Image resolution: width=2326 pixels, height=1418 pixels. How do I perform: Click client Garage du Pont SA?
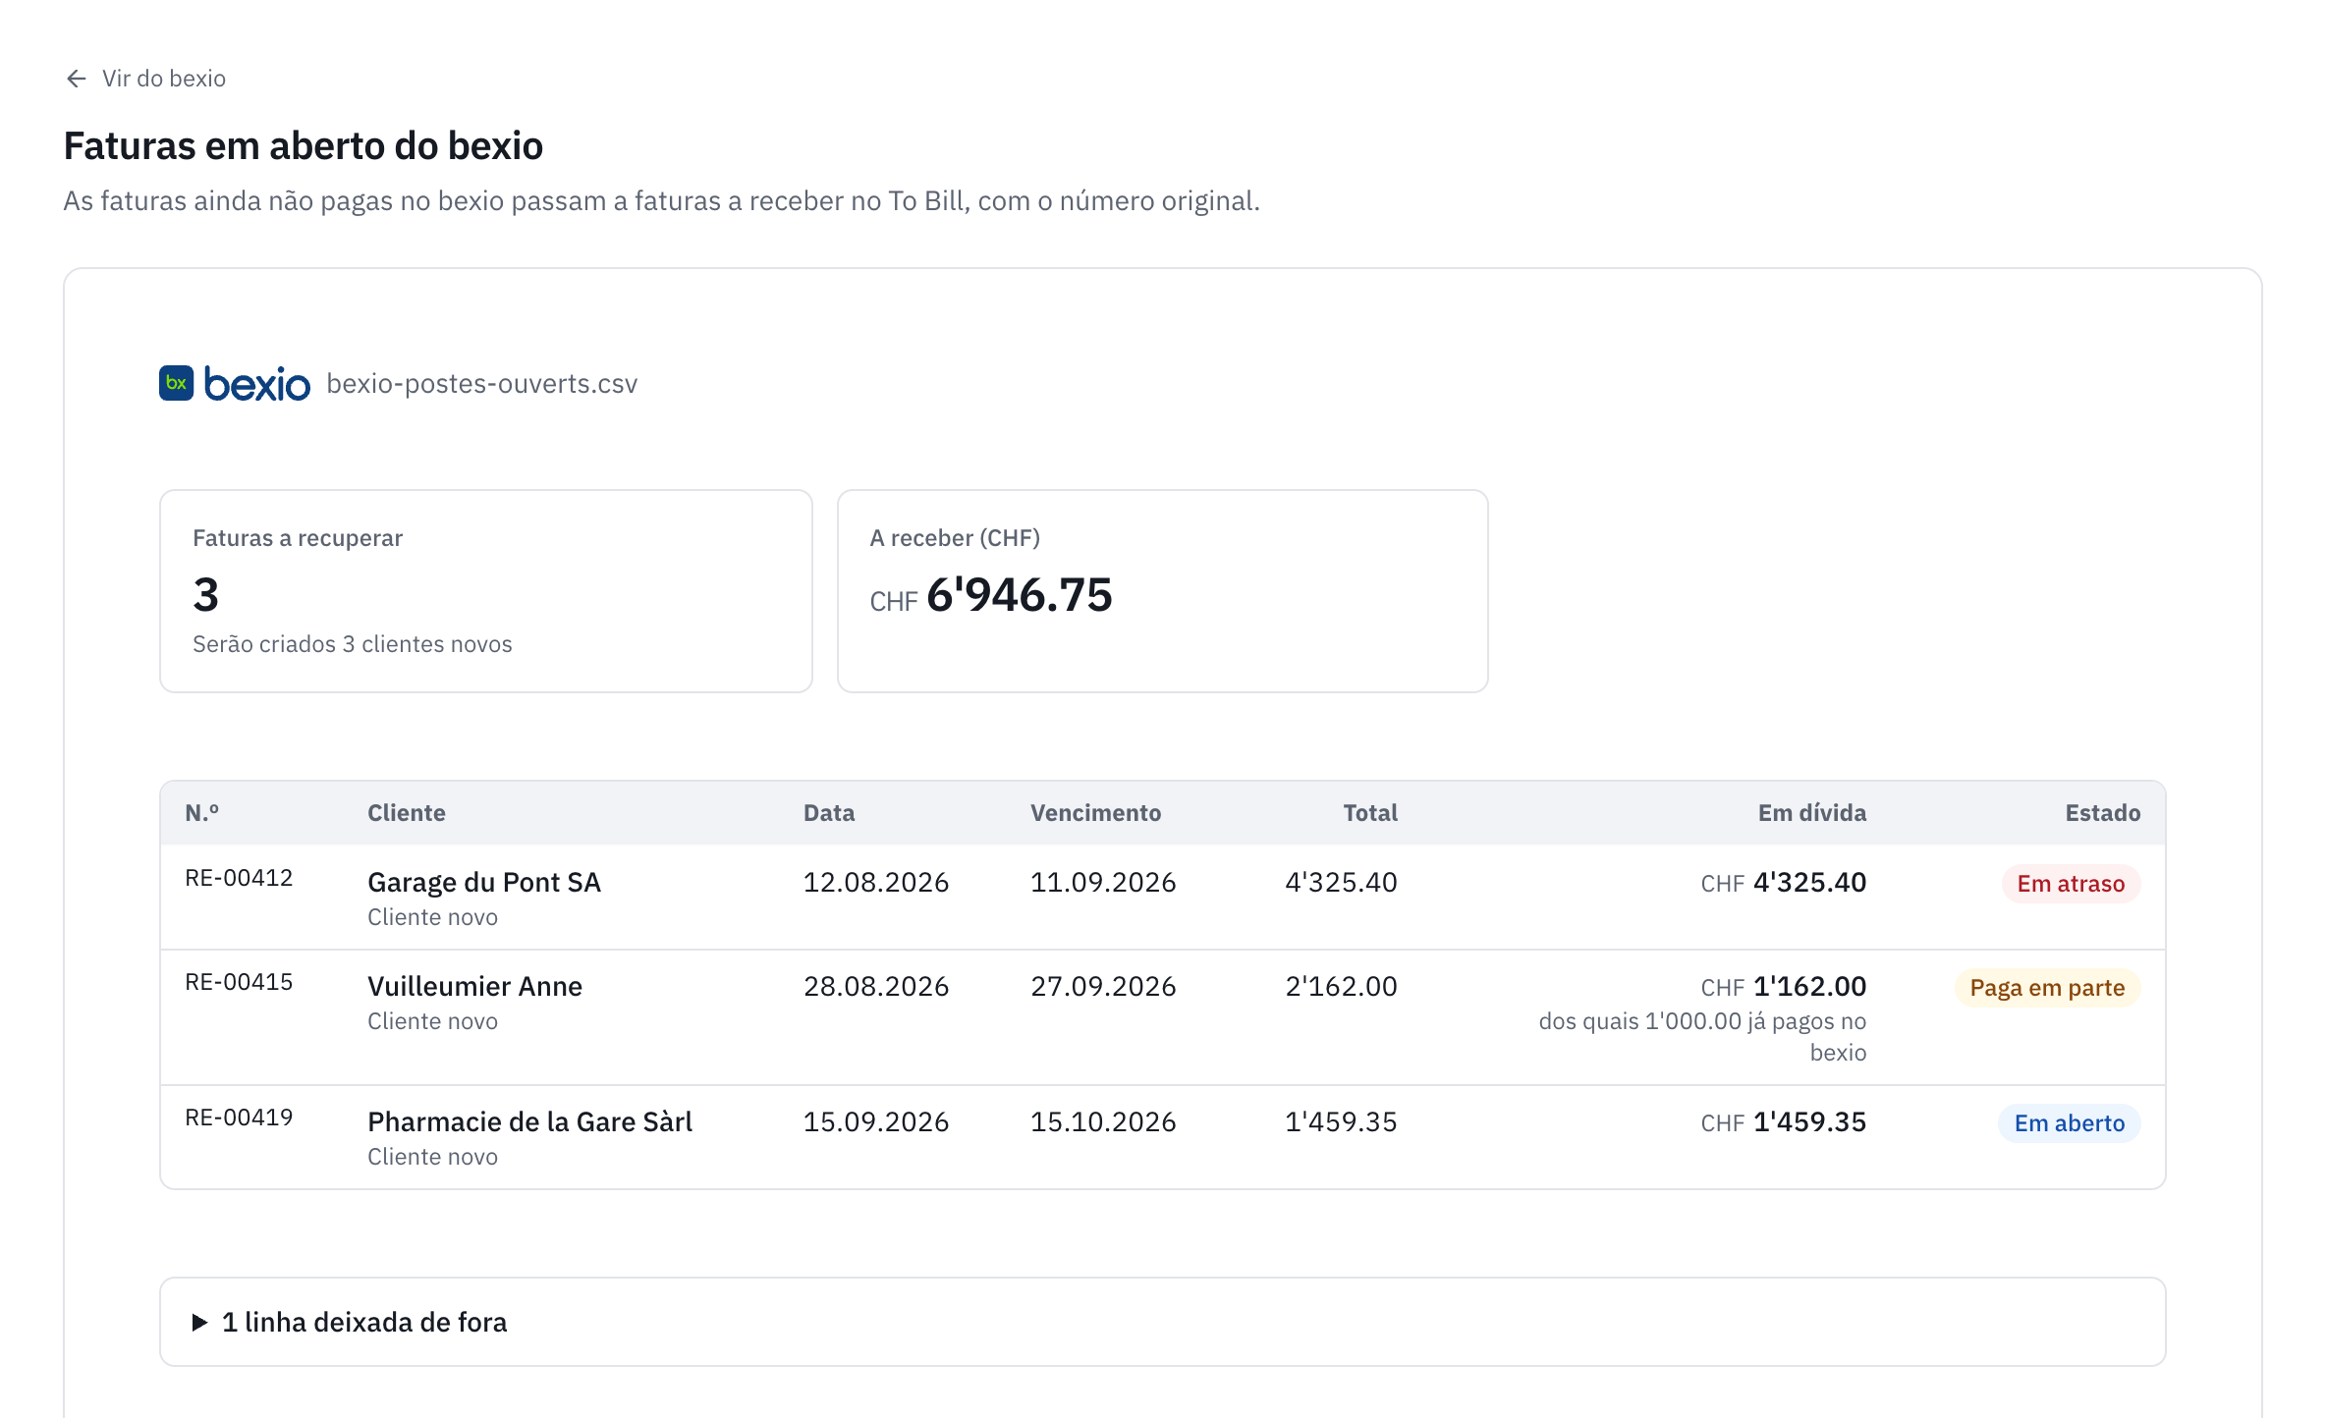[x=484, y=883]
